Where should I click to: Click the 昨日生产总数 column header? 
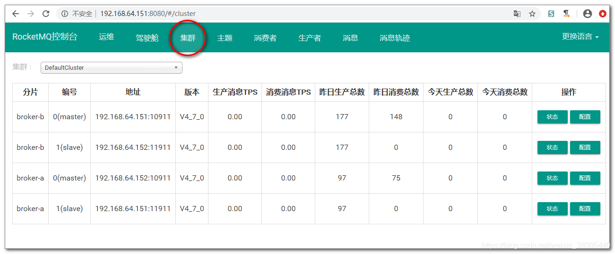pos(342,92)
